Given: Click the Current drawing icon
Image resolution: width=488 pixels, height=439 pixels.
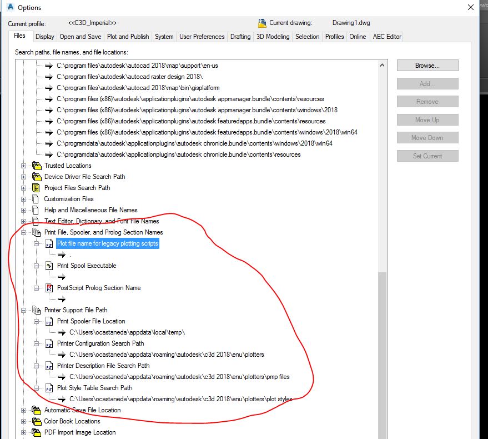Looking at the screenshot, I should point(262,23).
